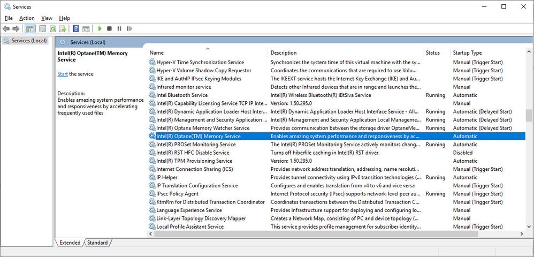This screenshot has width=534, height=257.
Task: Select Intel(R) Dynamic Application Loader Host row name
Action: pos(212,111)
